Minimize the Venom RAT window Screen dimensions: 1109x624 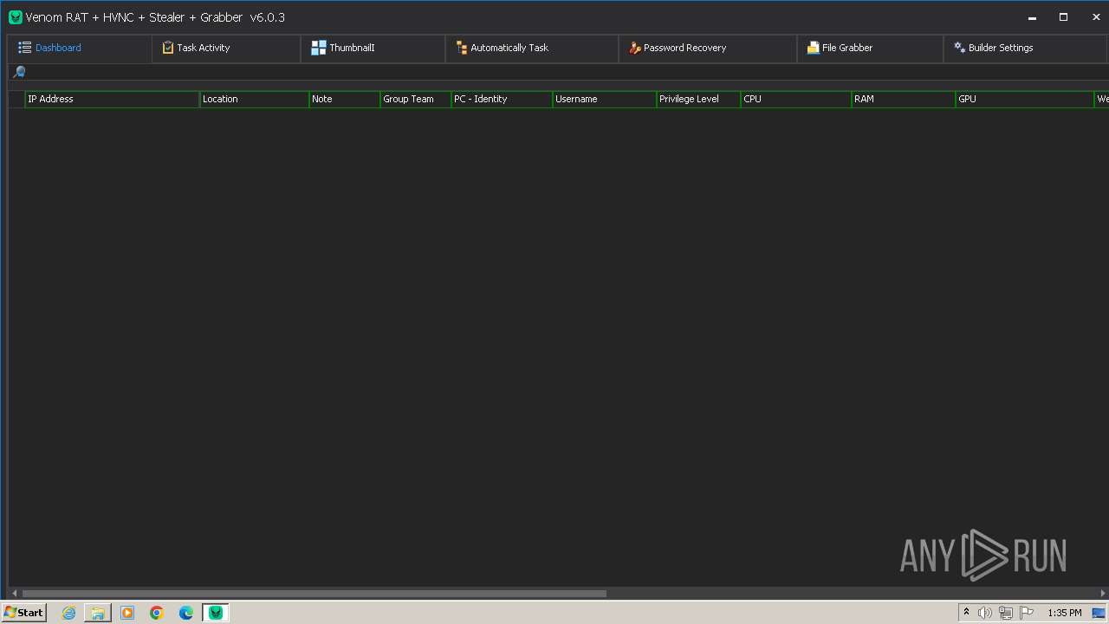point(1032,17)
